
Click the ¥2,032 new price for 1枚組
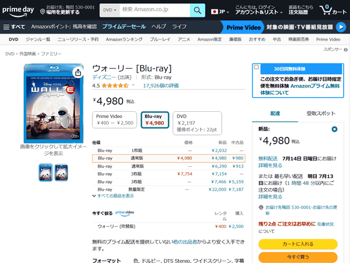tap(219, 151)
